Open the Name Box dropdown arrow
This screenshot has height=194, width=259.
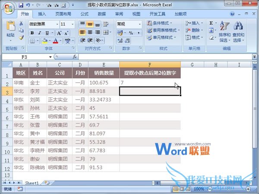[50, 57]
